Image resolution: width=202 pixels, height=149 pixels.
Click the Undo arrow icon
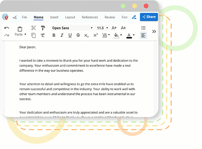(x=7, y=28)
